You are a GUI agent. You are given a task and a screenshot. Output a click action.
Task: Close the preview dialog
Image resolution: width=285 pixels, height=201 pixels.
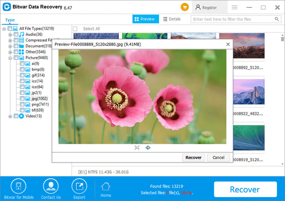228,44
